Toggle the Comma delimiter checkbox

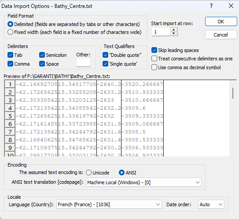pos(10,64)
